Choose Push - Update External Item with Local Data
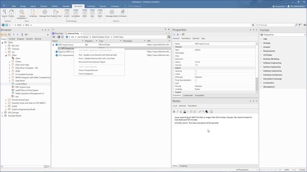The width and height of the screenshot is (307, 172). coord(96,58)
